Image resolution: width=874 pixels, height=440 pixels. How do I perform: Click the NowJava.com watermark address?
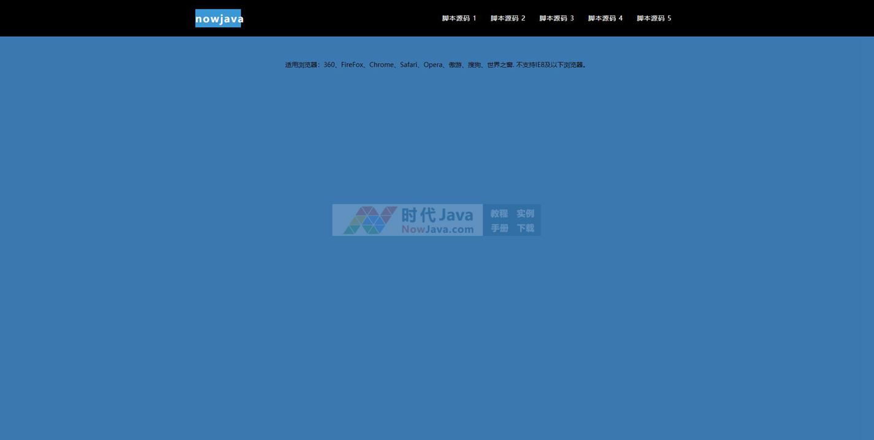coord(437,229)
